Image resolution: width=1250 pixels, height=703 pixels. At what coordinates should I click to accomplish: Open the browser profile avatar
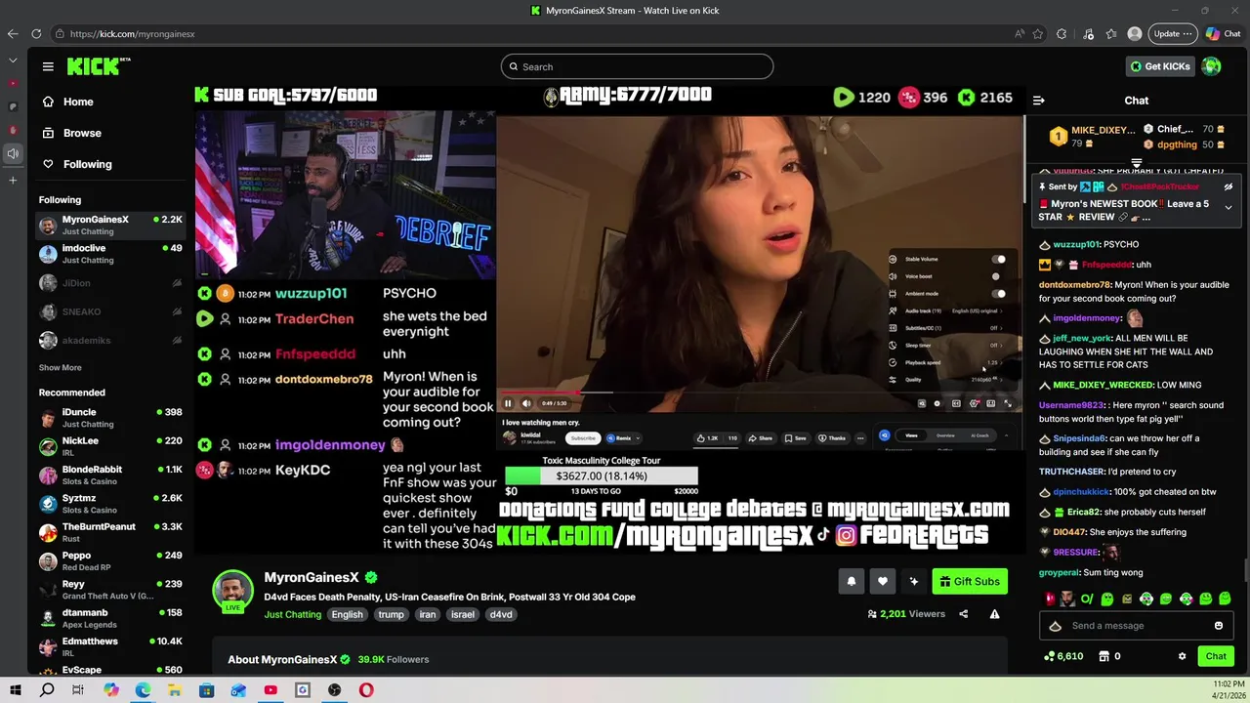pyautogui.click(x=1135, y=33)
